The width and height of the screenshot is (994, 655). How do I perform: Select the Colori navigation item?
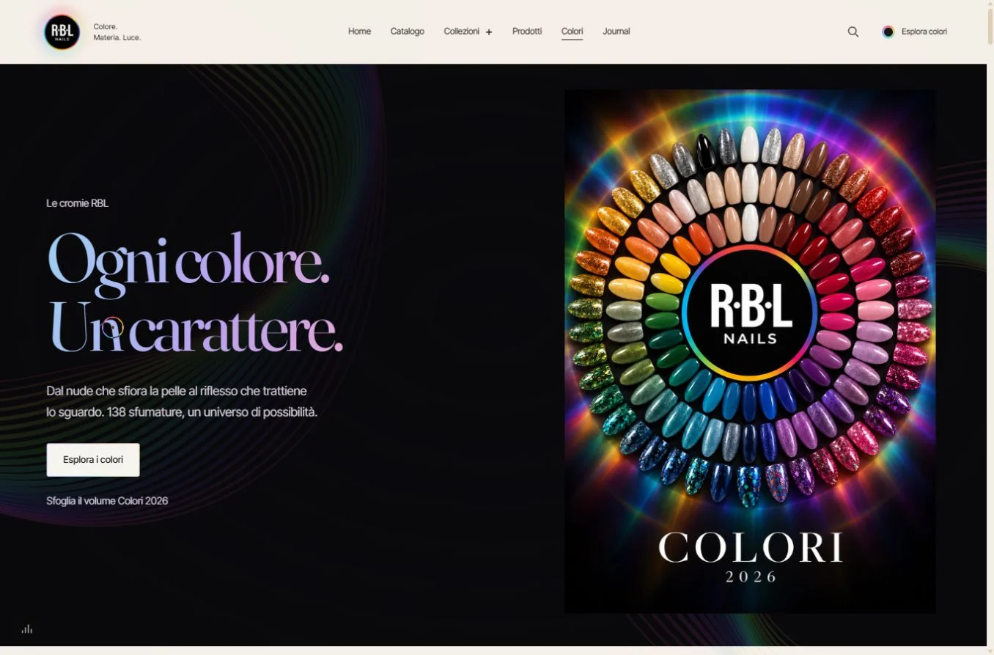coord(572,32)
